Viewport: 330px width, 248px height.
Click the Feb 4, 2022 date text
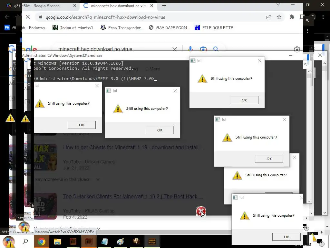[75, 217]
